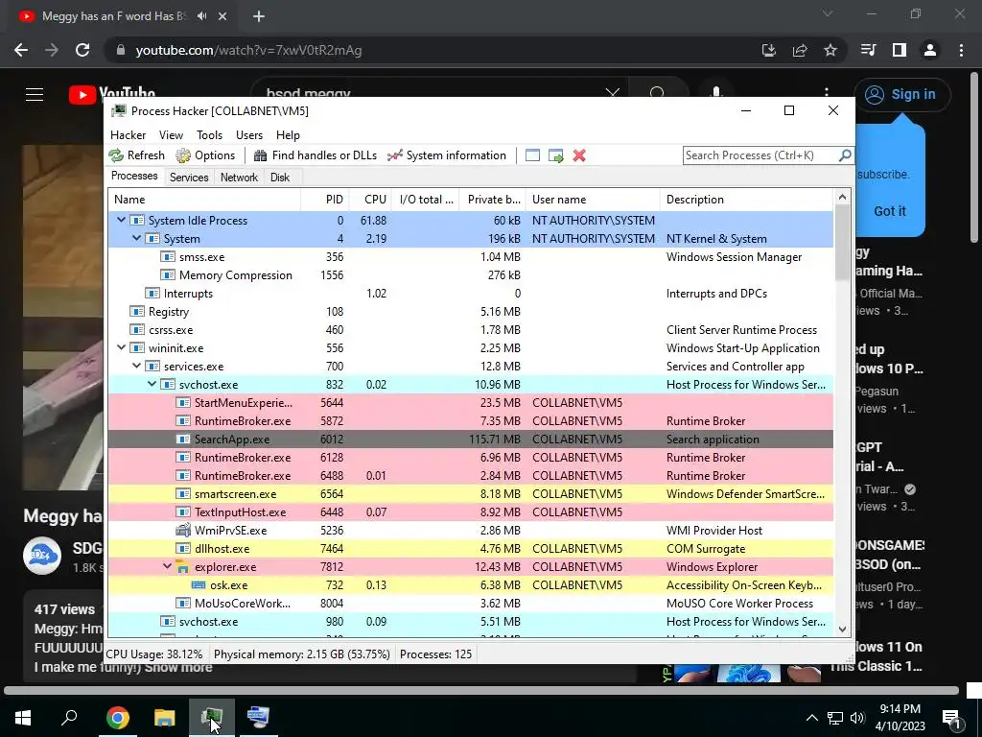The image size is (982, 737).
Task: Reload the Chrome page
Action: click(82, 50)
